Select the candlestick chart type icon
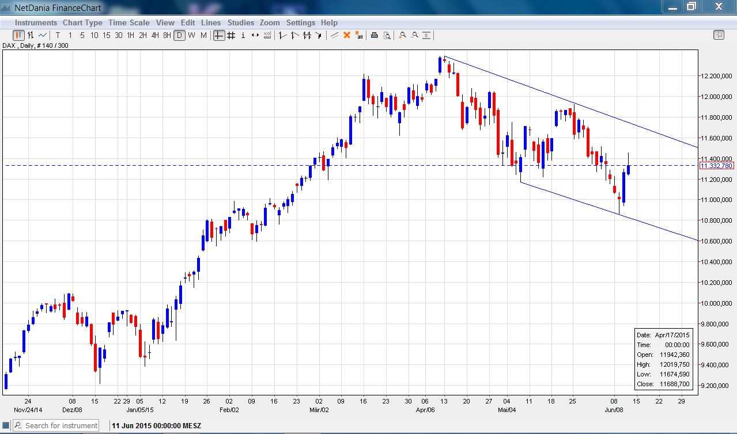Image resolution: width=737 pixels, height=434 pixels. click(x=18, y=35)
